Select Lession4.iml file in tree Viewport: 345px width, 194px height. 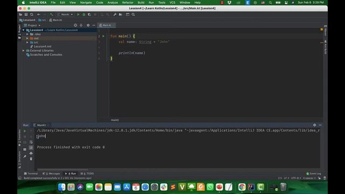click(41, 46)
